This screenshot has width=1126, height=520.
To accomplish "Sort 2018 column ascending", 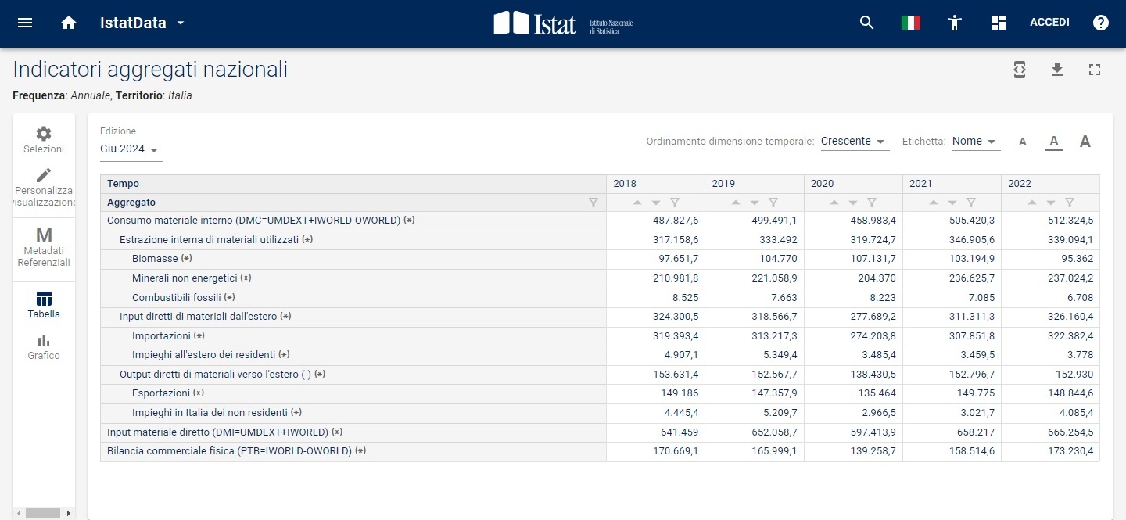I will coord(637,203).
